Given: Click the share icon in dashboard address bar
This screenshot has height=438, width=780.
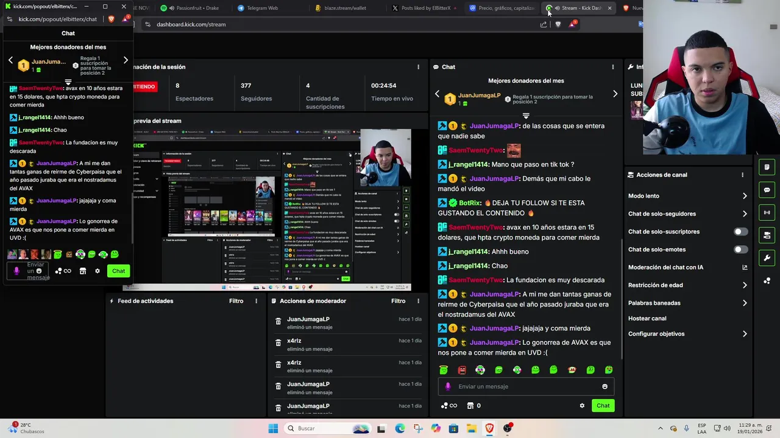Looking at the screenshot, I should tap(543, 24).
